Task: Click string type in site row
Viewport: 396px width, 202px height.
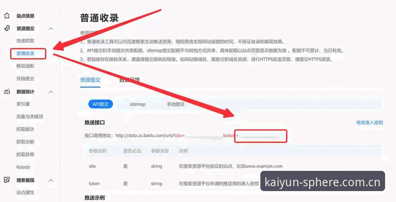Action: tap(157, 166)
